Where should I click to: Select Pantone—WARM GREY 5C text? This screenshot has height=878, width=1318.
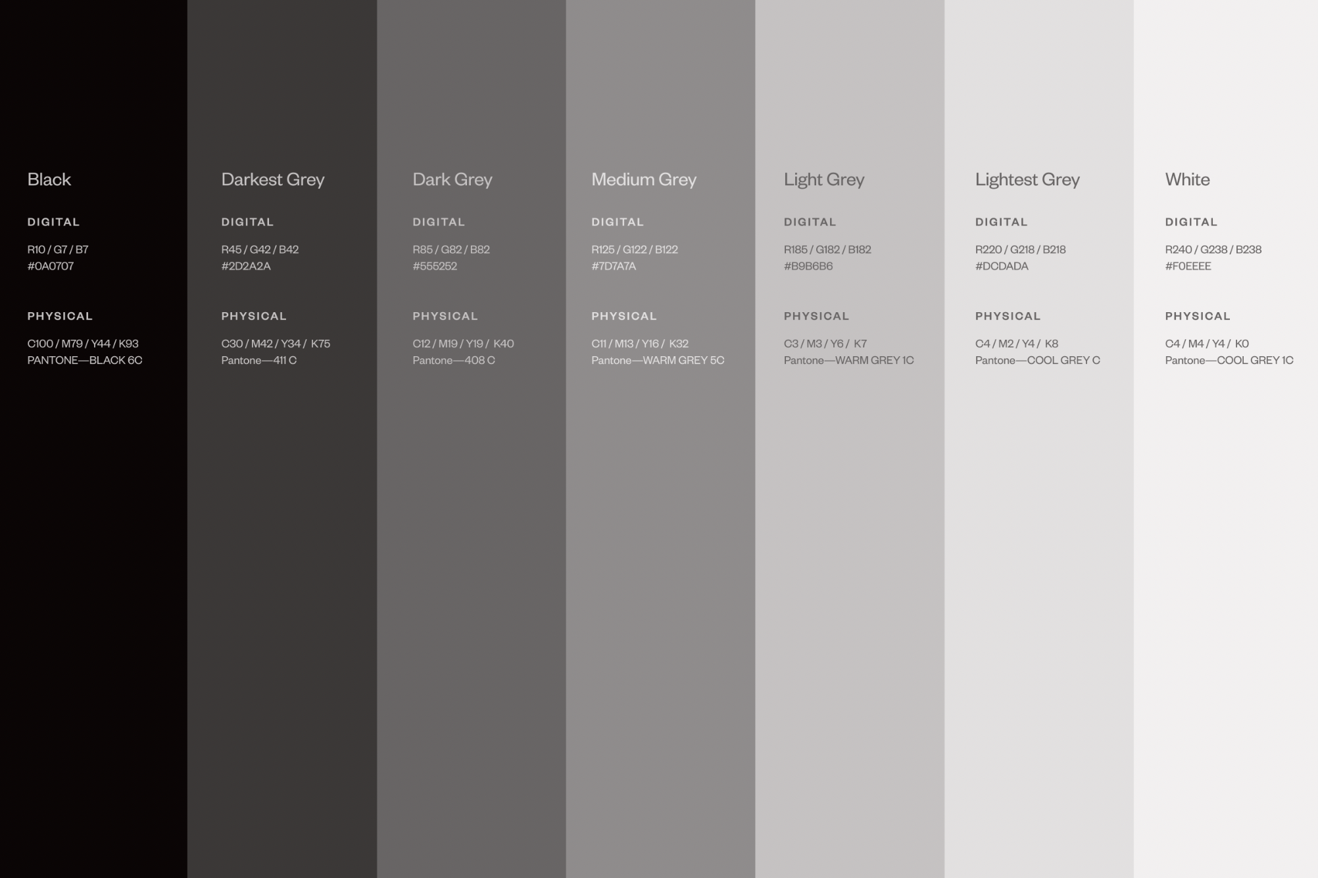pyautogui.click(x=658, y=360)
